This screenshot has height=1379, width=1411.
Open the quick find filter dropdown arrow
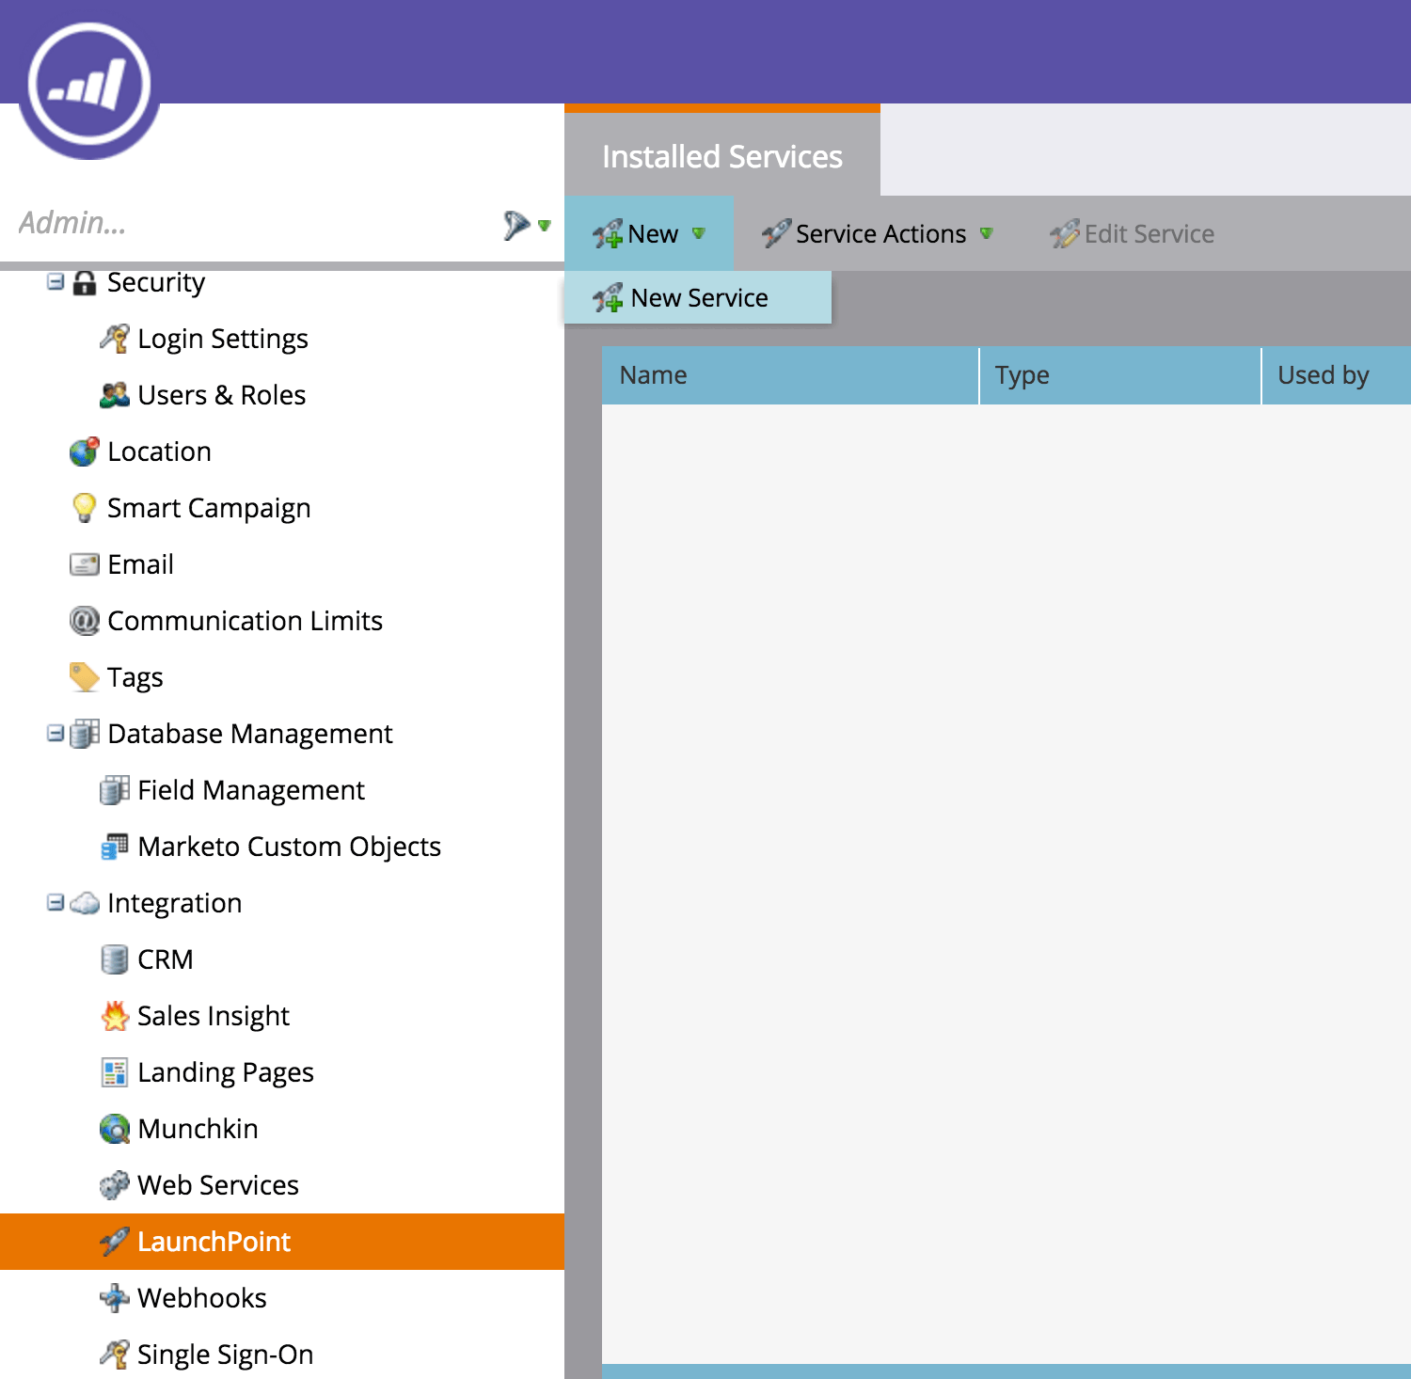click(x=544, y=225)
